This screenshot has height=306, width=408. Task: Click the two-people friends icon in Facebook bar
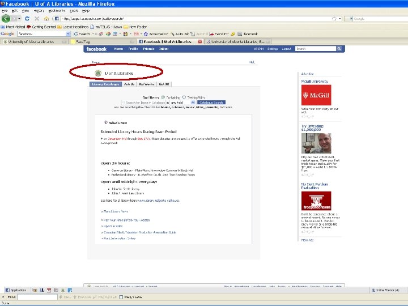[x=41, y=290]
